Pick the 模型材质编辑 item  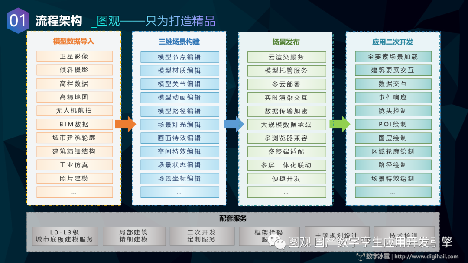pos(180,71)
